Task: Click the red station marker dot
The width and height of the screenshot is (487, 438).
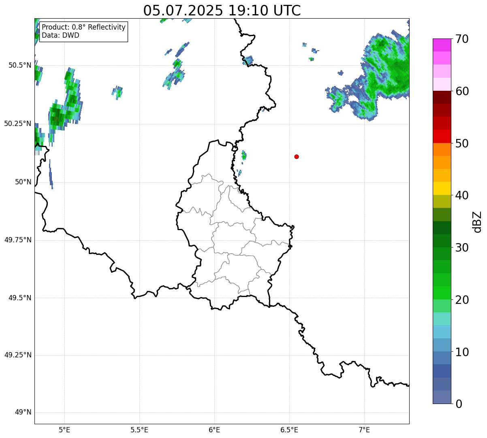Action: pyautogui.click(x=297, y=156)
